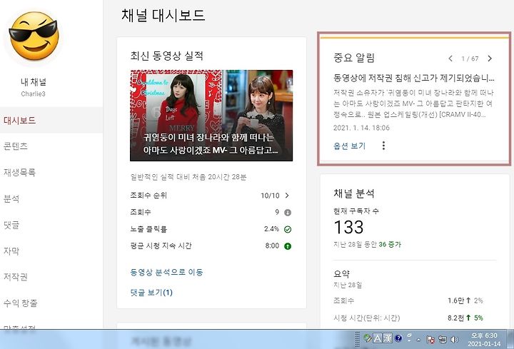Click the gray indicator icon beside 조회수 9
Image resolution: width=514 pixels, height=349 pixels.
coord(288,213)
